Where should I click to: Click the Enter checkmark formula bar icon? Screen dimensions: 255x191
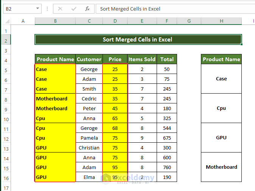[x=74, y=9]
